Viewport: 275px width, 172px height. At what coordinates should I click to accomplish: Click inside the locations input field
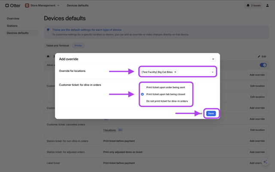(x=193, y=72)
